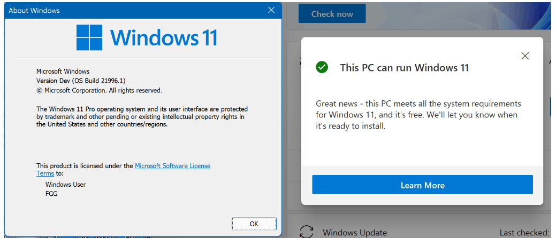556x238 pixels.
Task: Click the Windows Update label
Action: click(355, 233)
